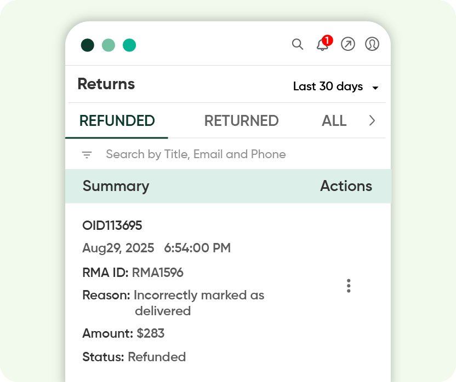
Task: Open the share arrow icon
Action: coord(348,44)
